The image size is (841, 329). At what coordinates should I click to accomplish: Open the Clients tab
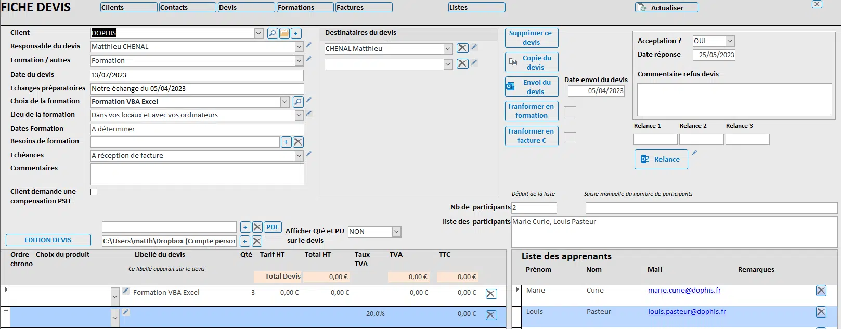pos(128,7)
